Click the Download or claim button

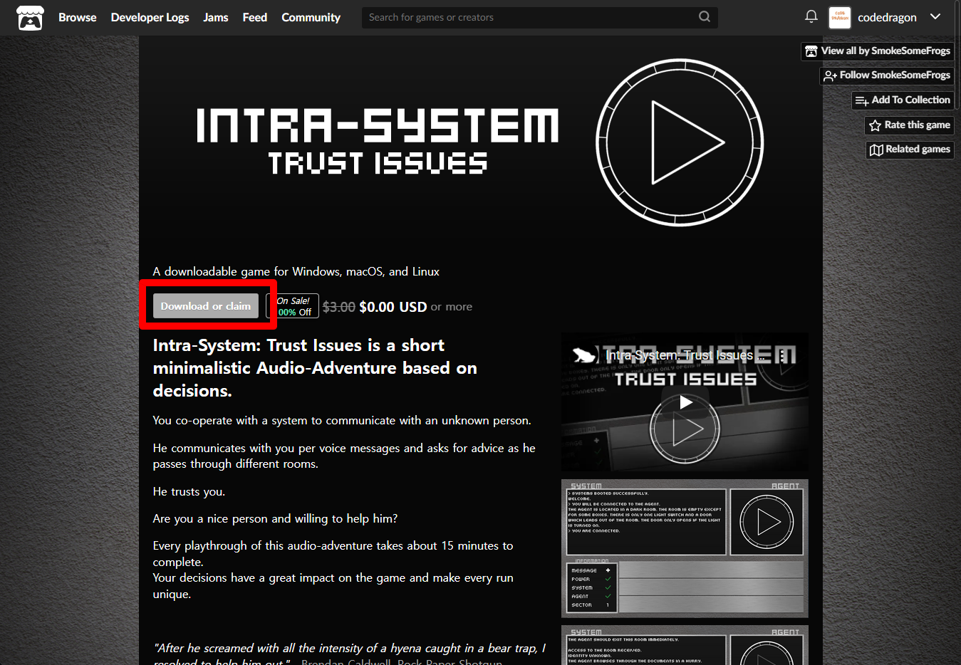pos(205,306)
